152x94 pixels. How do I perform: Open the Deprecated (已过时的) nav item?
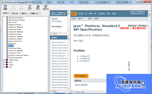coord(101,14)
